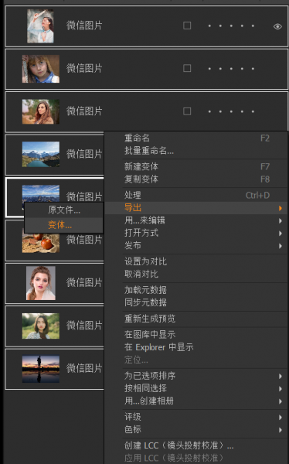Expand the 为已选项排序 submenu arrow

(280, 376)
